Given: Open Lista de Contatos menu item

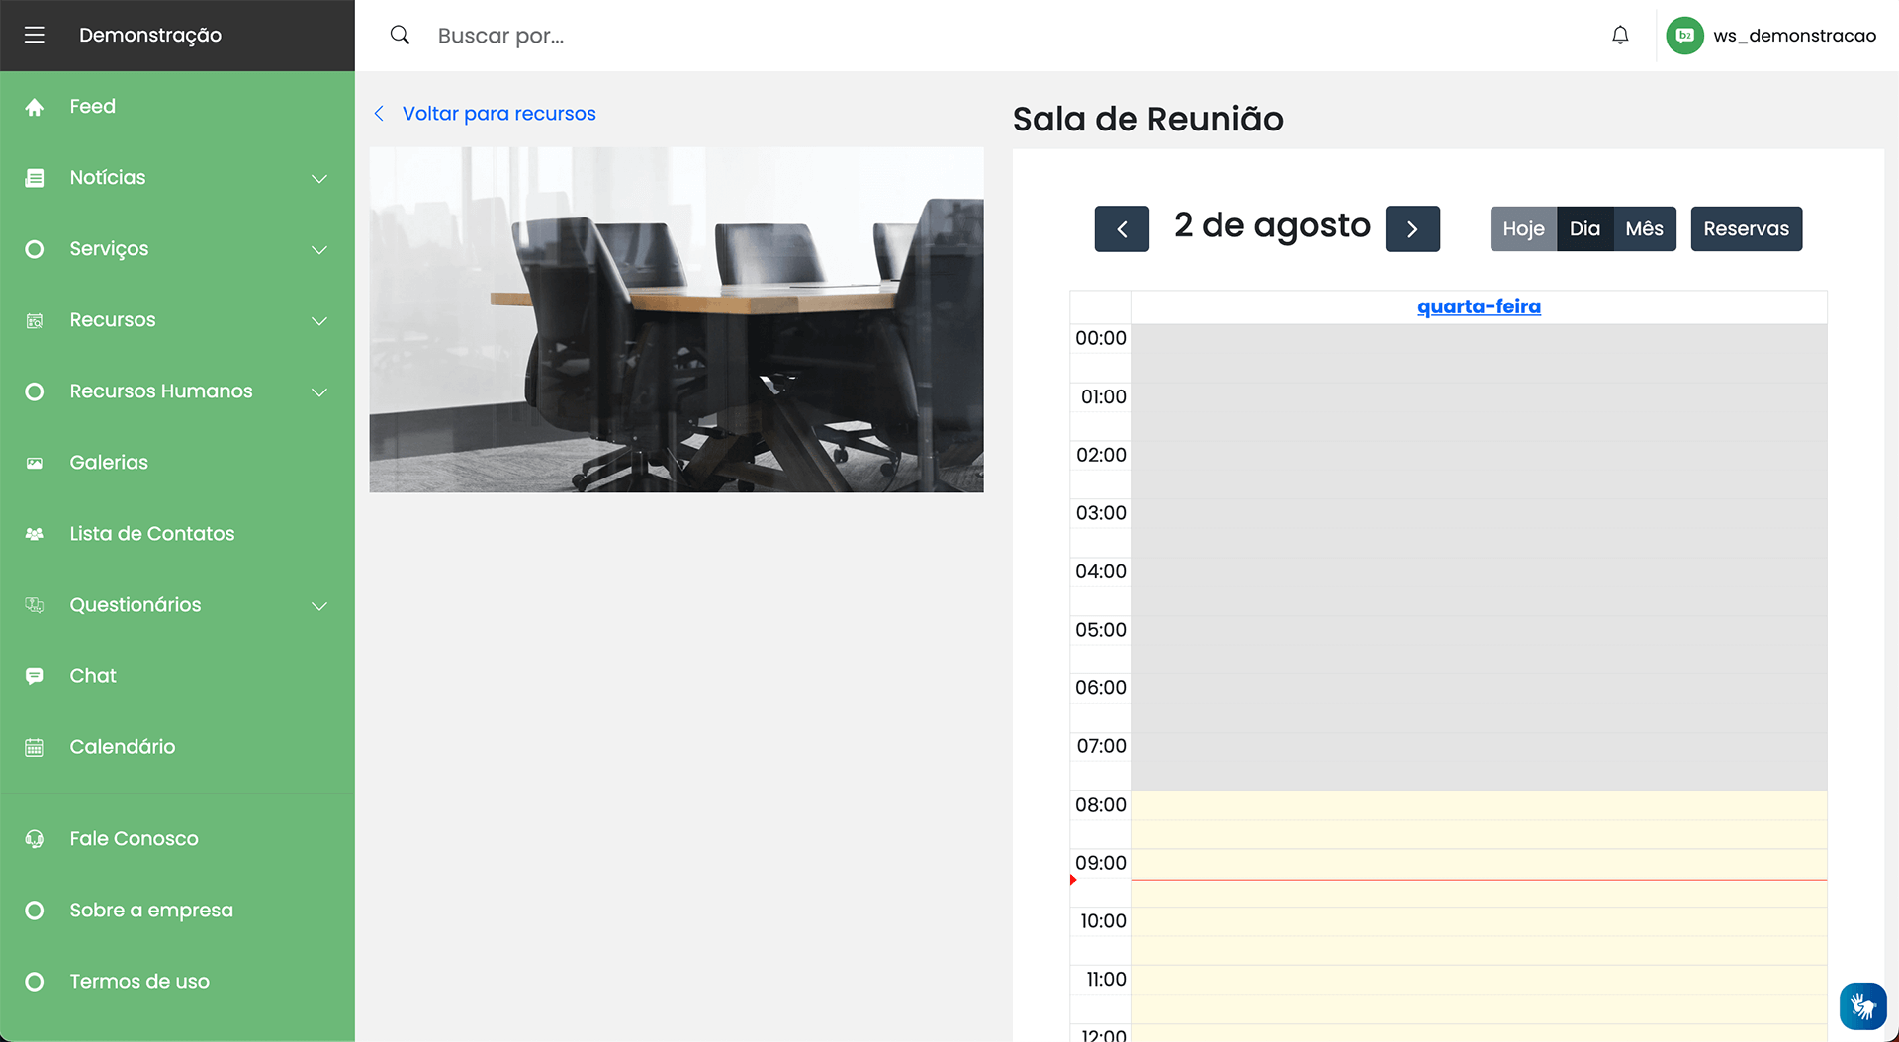Looking at the screenshot, I should (x=177, y=534).
